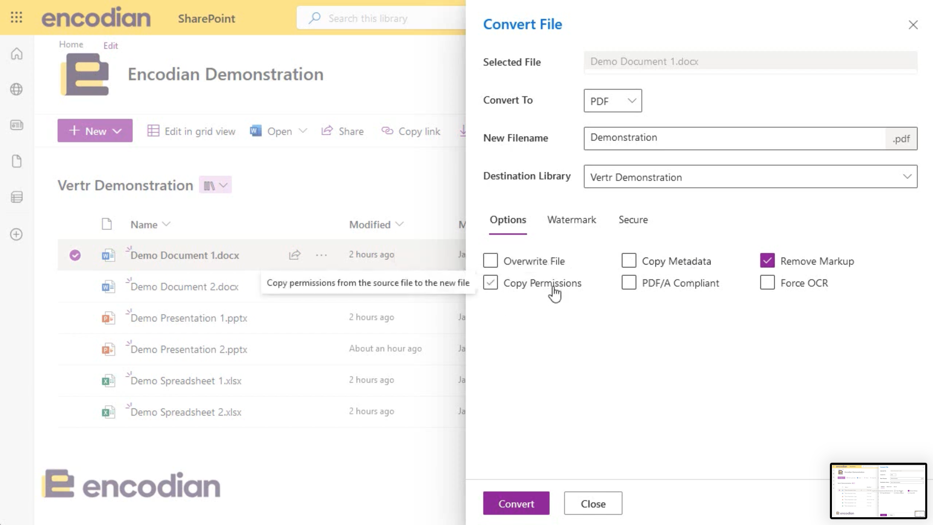Screen dimensions: 933x525
Task: Click the Search this library box
Action: point(381,18)
